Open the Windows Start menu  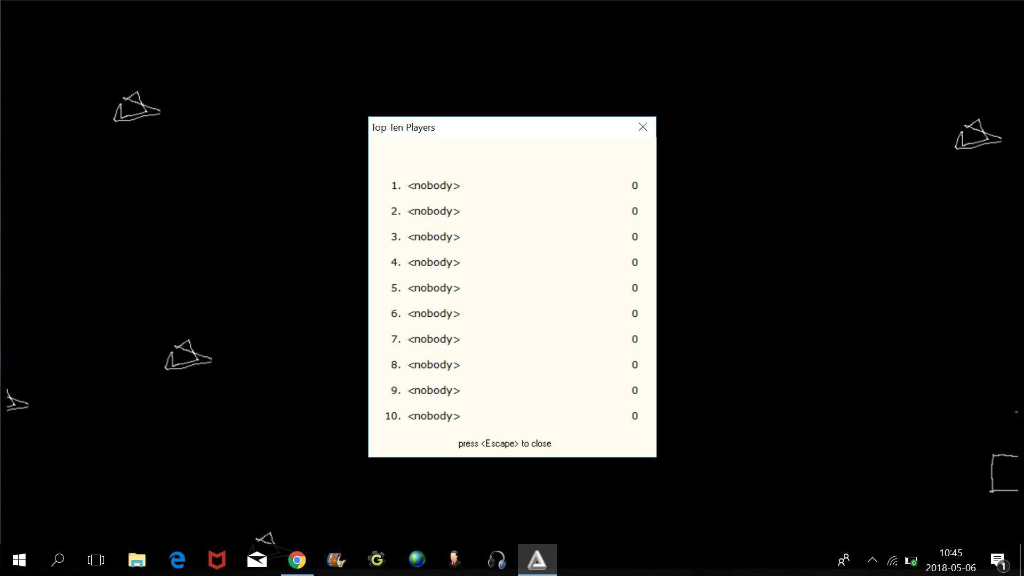click(19, 560)
